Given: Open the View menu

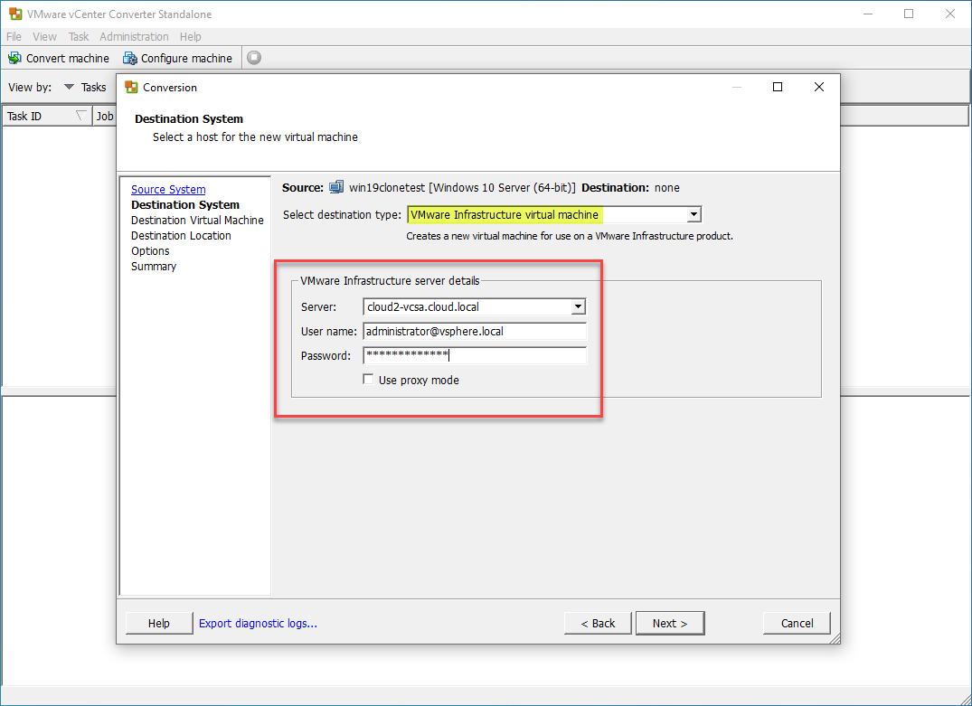Looking at the screenshot, I should coord(44,36).
